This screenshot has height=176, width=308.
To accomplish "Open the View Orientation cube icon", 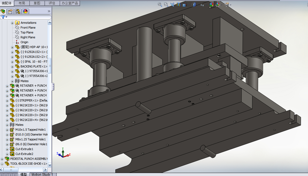I will pyautogui.click(x=185, y=5).
